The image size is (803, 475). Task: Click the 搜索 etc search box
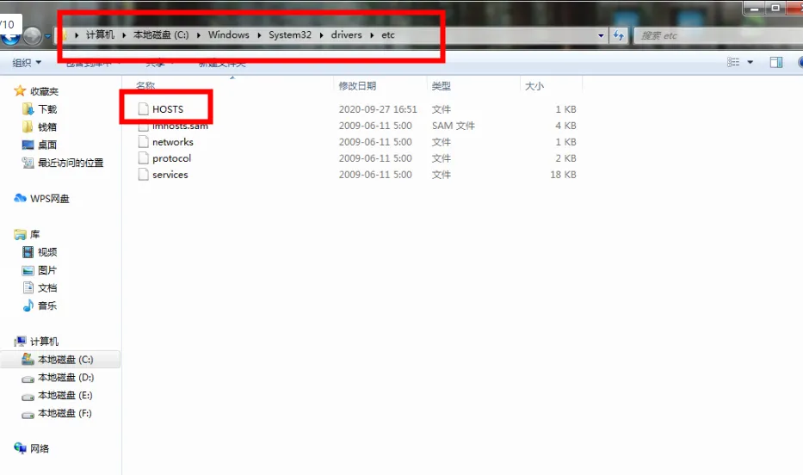714,35
